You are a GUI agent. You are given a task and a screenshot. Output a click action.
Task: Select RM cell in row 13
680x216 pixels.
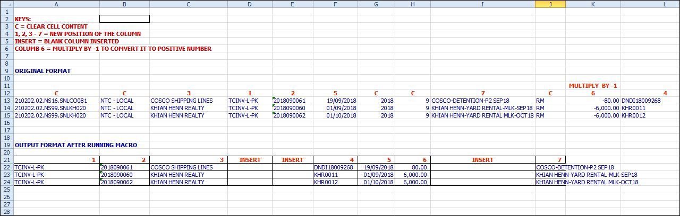click(x=550, y=101)
